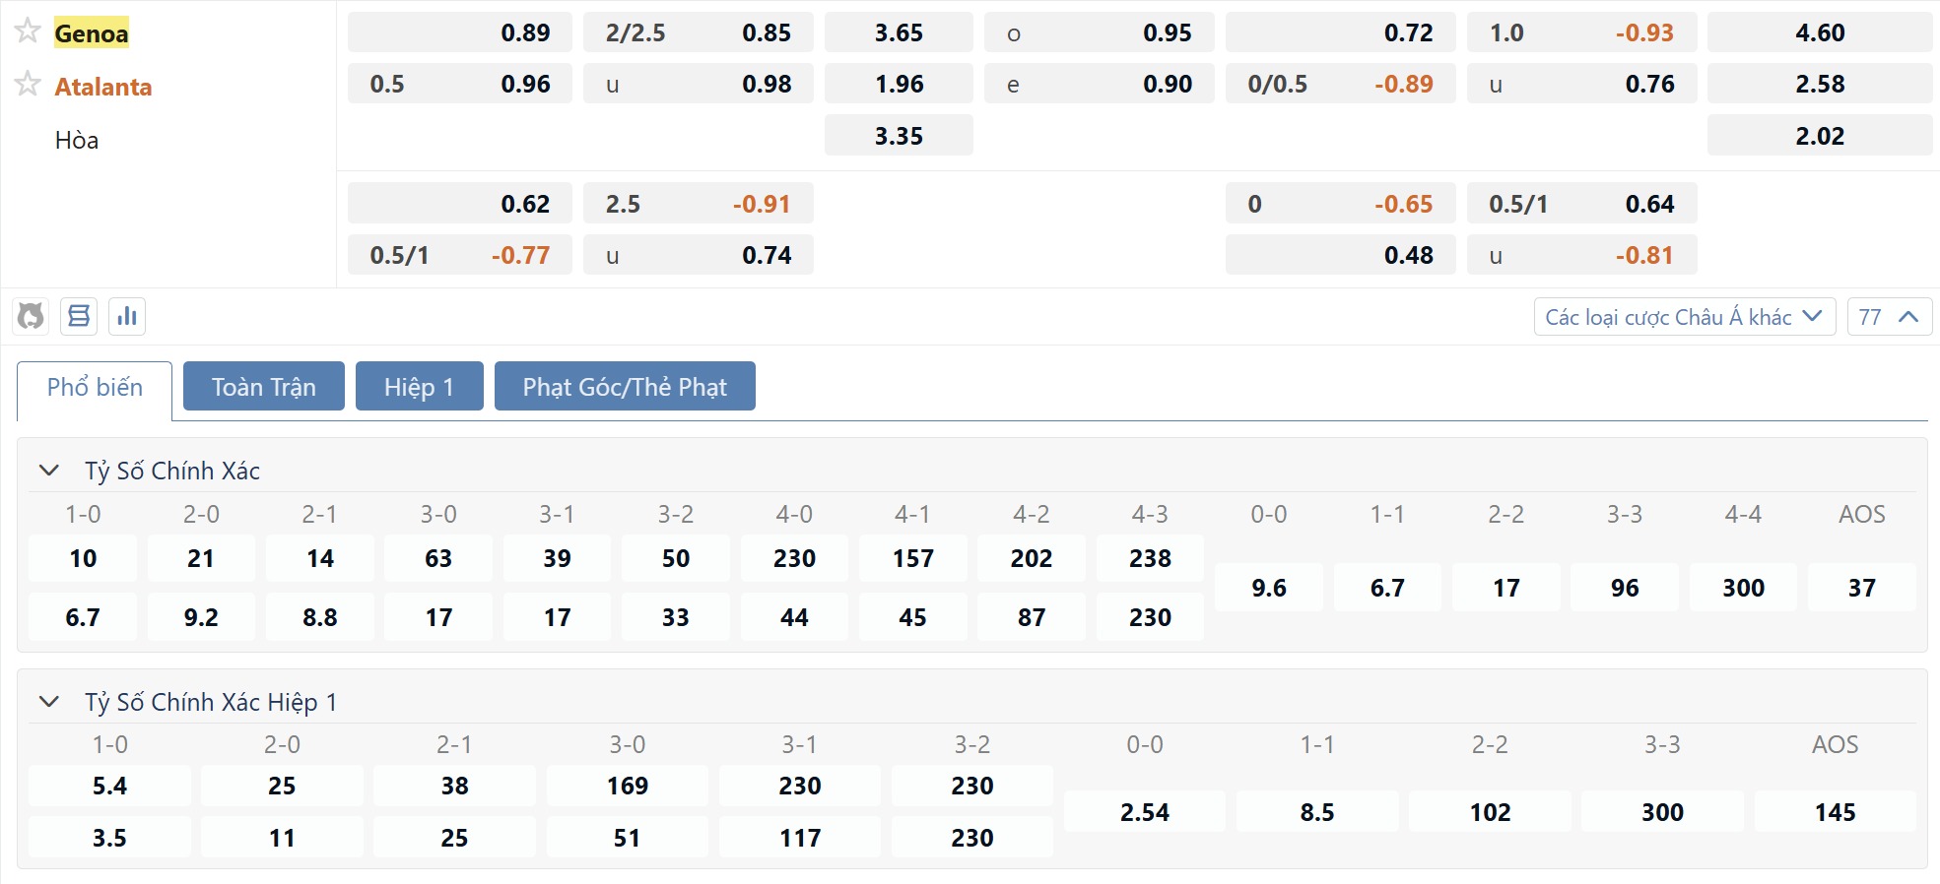
Task: Collapse the Tỷ Số Chính Xác section
Action: 49,471
